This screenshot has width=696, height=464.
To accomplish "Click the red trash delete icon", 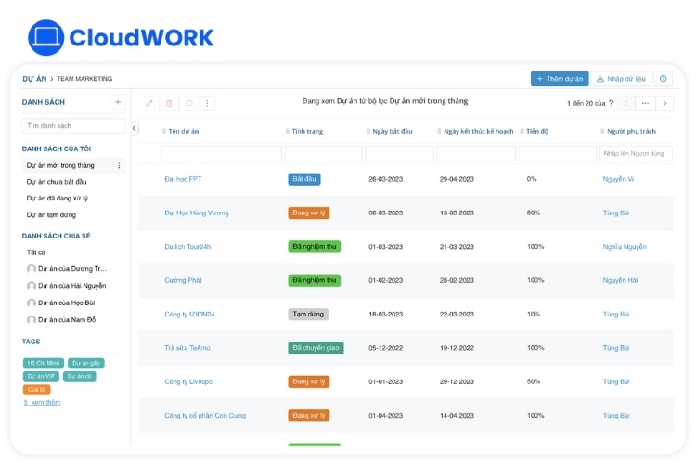I will [168, 103].
